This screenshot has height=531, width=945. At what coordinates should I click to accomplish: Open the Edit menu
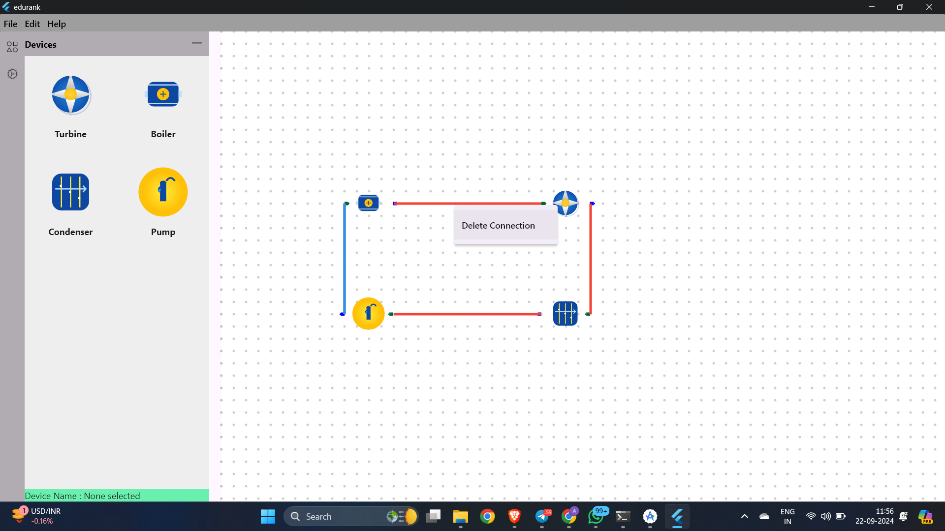32,24
